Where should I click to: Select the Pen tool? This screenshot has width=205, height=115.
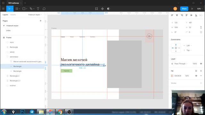pos(31,9)
